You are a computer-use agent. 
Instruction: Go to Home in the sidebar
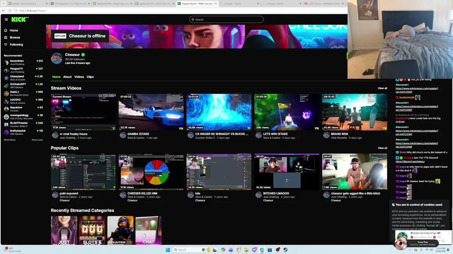click(x=14, y=30)
